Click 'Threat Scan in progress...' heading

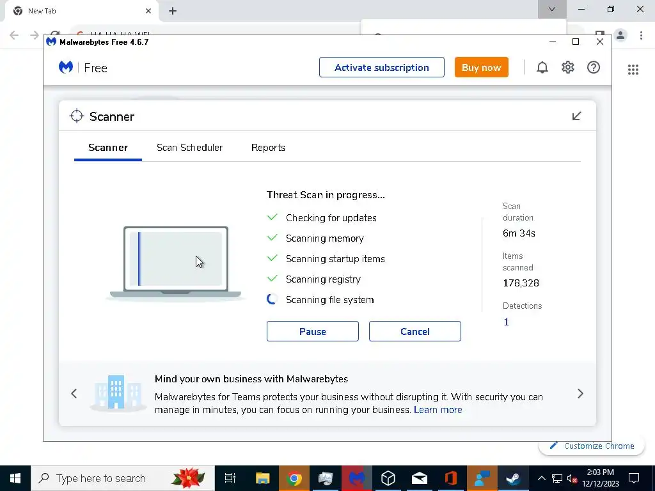click(x=326, y=195)
